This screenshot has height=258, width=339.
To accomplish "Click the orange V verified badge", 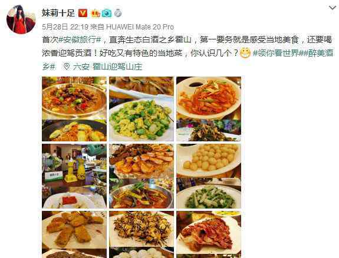I will 83,13.
